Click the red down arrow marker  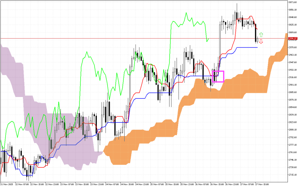click(261, 41)
